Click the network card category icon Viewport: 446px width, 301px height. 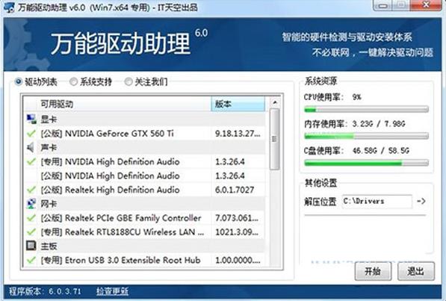click(x=31, y=204)
